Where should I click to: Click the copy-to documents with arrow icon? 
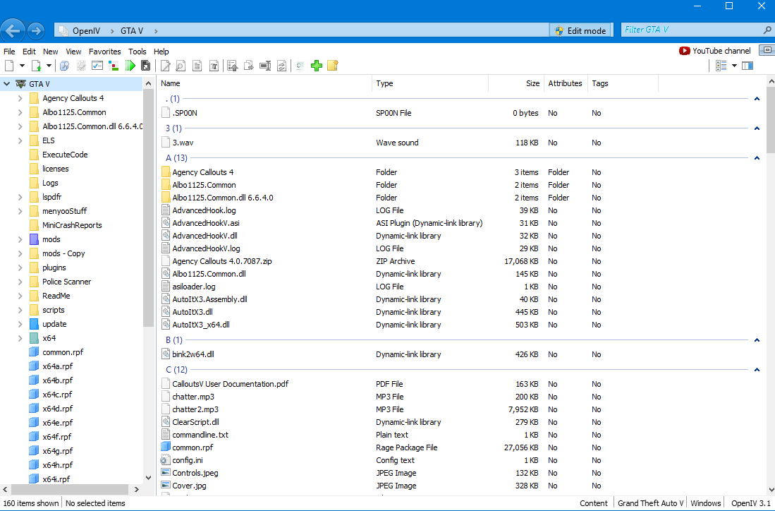pos(249,66)
